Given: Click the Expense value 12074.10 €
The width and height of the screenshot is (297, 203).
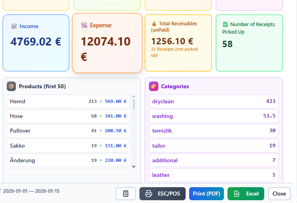Looking at the screenshot, I should pyautogui.click(x=106, y=49).
